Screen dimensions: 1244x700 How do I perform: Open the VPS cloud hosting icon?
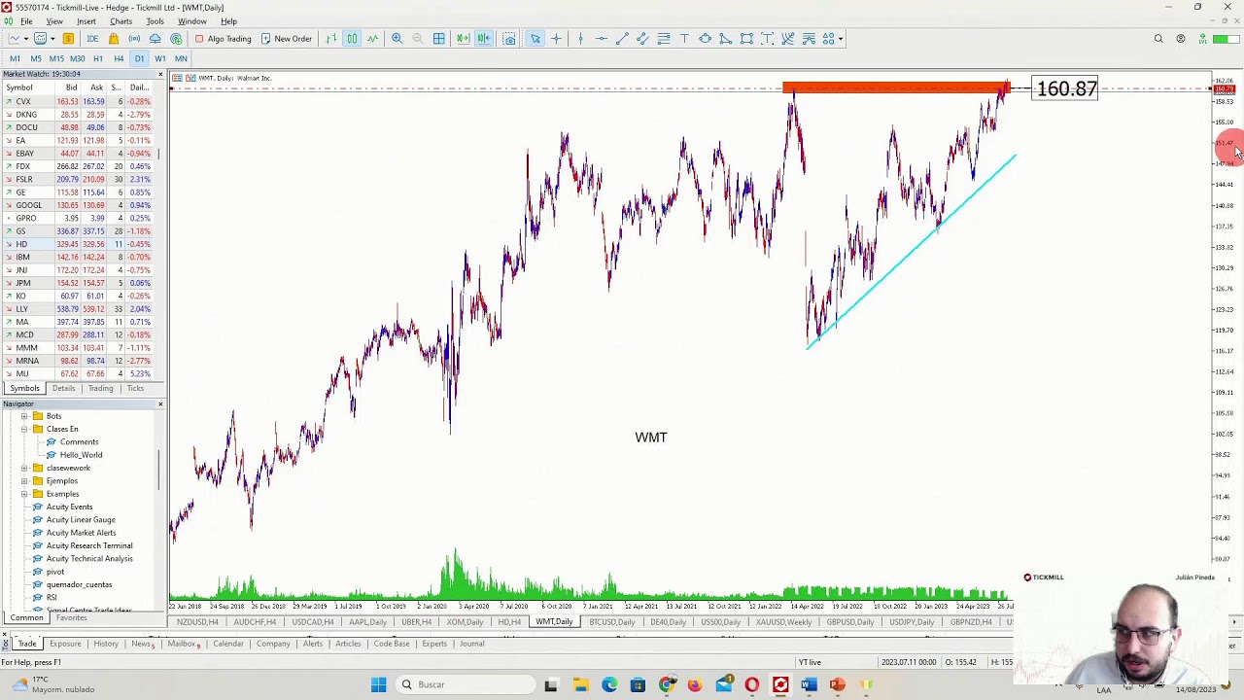pos(155,39)
